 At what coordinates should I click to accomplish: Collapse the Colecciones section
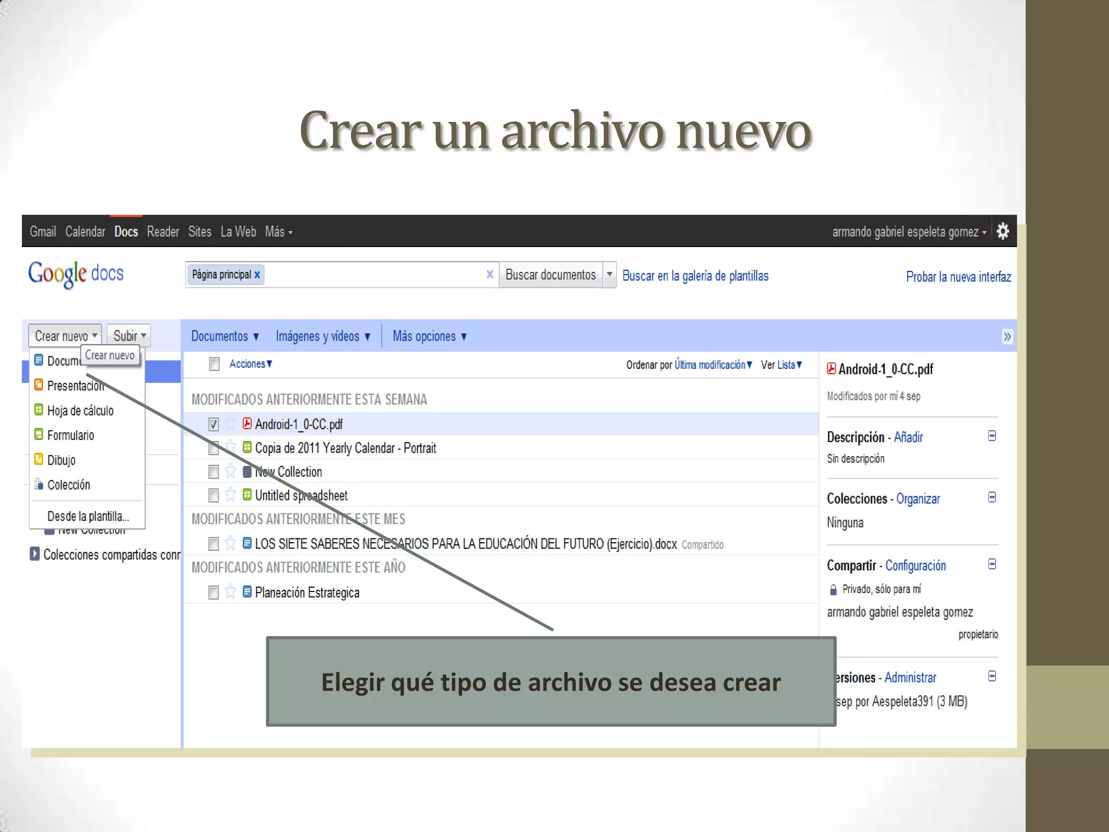coord(992,497)
